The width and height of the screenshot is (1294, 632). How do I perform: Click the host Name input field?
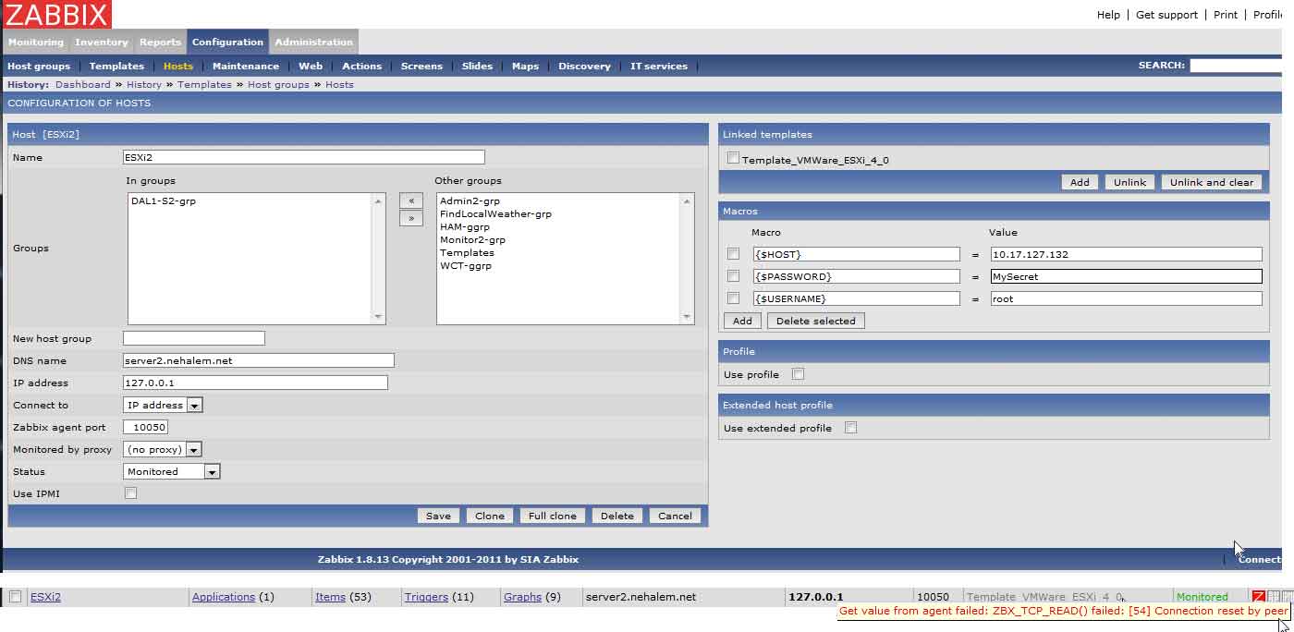point(304,157)
